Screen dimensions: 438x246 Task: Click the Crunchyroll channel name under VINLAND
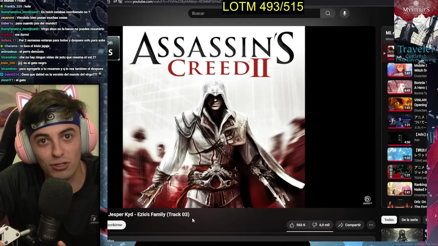[x=421, y=110]
